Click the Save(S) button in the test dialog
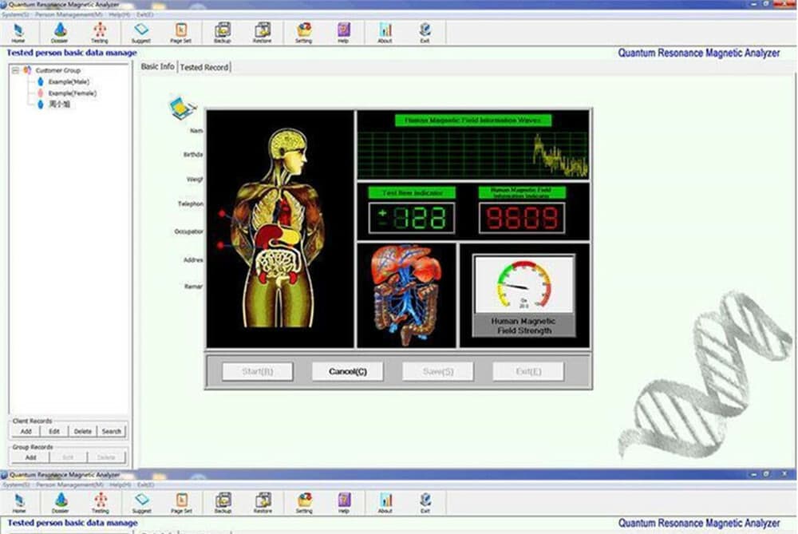Image resolution: width=798 pixels, height=534 pixels. [x=437, y=371]
